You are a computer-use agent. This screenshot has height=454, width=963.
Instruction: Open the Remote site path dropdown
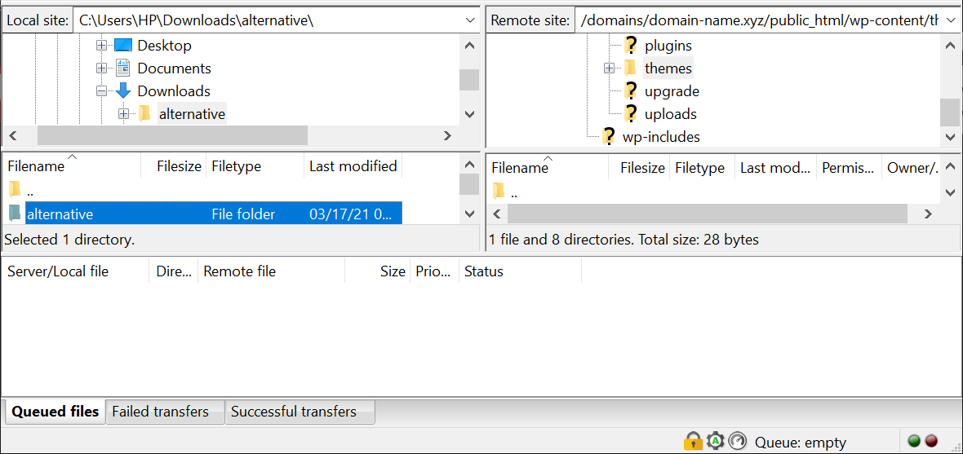point(951,20)
